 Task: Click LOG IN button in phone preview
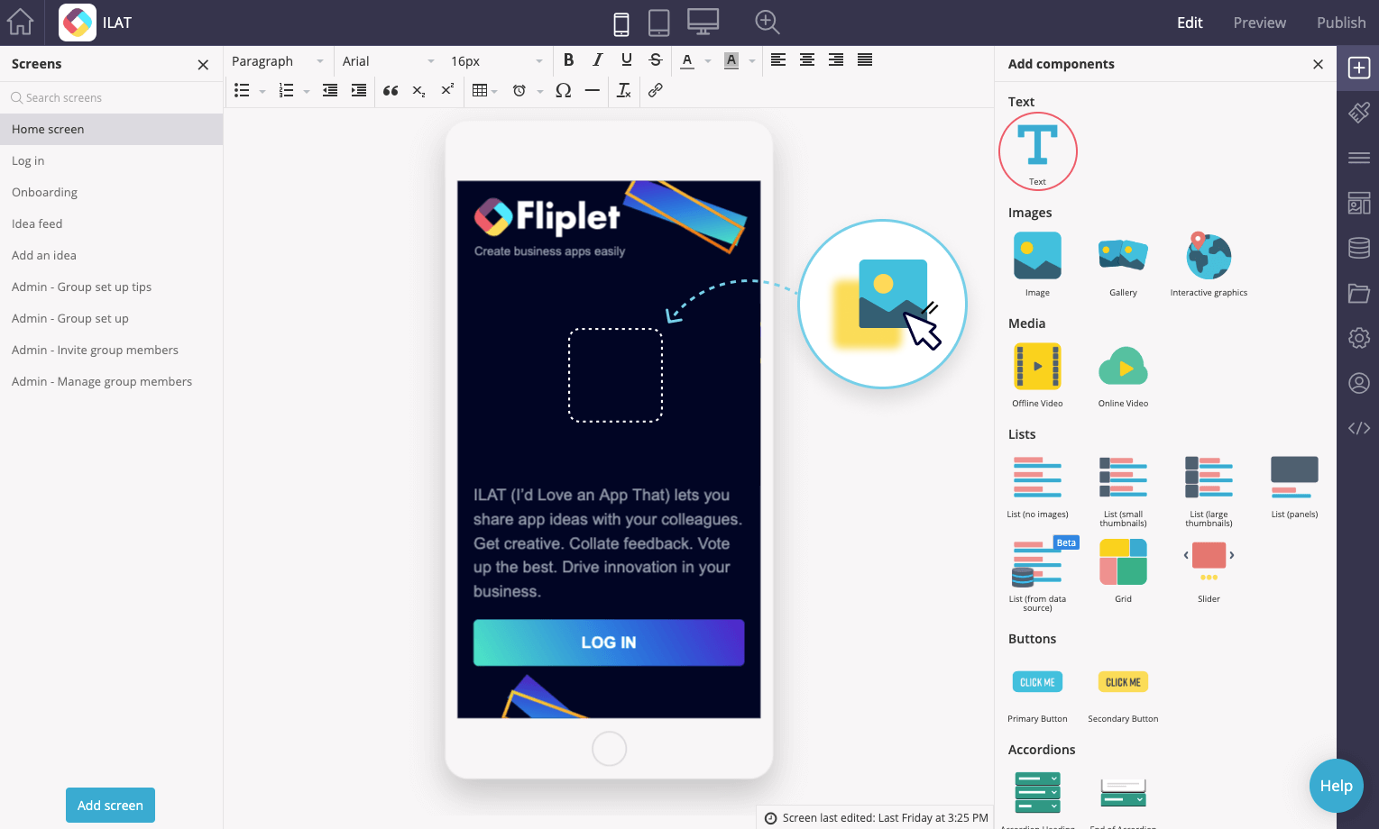point(609,642)
